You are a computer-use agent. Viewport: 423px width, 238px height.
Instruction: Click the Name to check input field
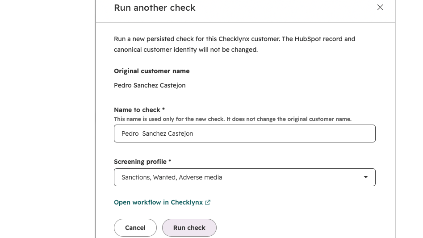coord(245,134)
